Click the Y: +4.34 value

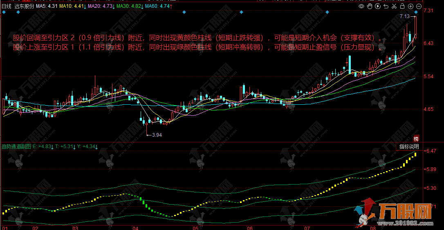point(87,147)
